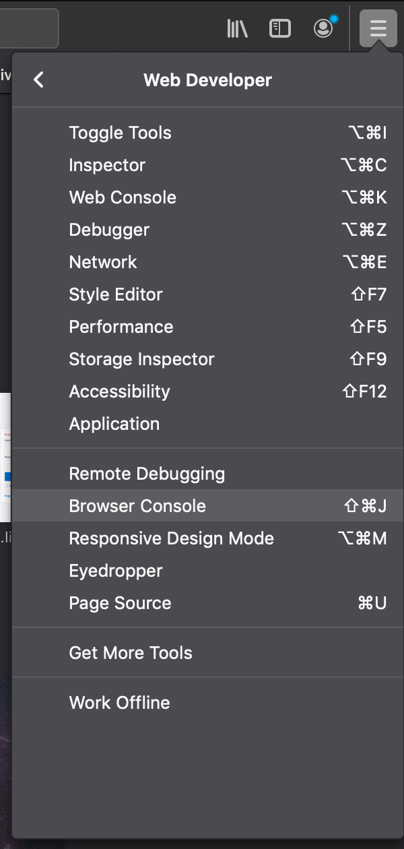Launch the Debugger entry
Viewport: 404px width, 849px height.
point(207,230)
